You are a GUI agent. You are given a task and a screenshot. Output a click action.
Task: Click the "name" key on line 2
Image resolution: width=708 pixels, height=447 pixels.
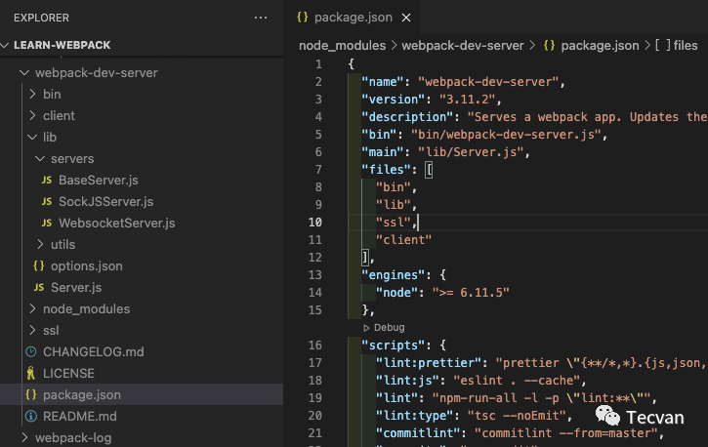click(x=383, y=82)
